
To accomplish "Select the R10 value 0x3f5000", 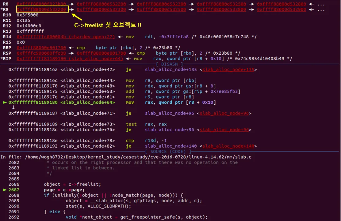I will click(x=27, y=15).
